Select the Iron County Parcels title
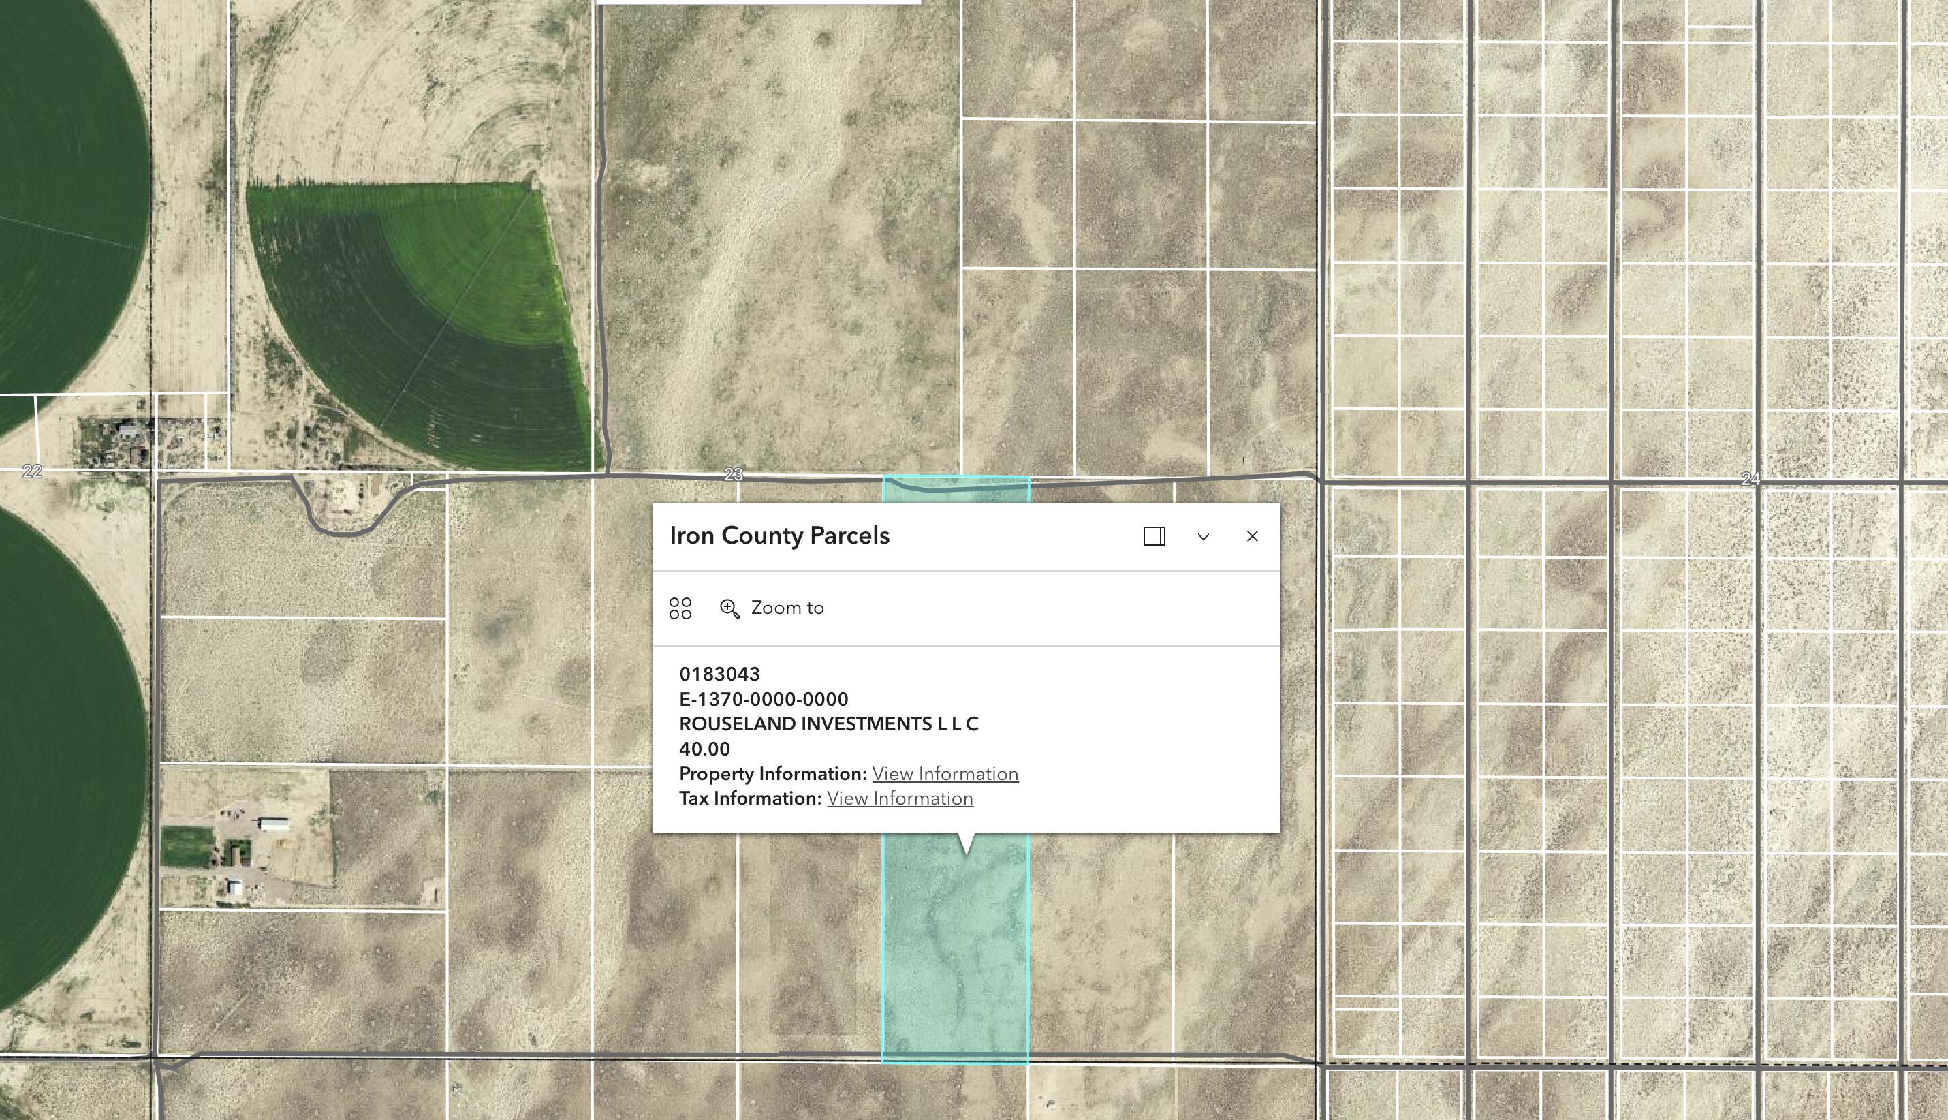The image size is (1948, 1120). pyautogui.click(x=779, y=535)
